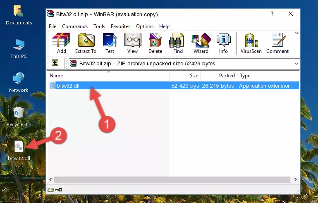The height and width of the screenshot is (203, 318).
Task: Close the WinRAR window
Action: [291, 14]
